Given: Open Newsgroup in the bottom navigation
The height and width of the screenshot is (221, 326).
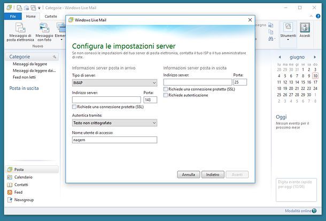Looking at the screenshot, I should pos(20,200).
